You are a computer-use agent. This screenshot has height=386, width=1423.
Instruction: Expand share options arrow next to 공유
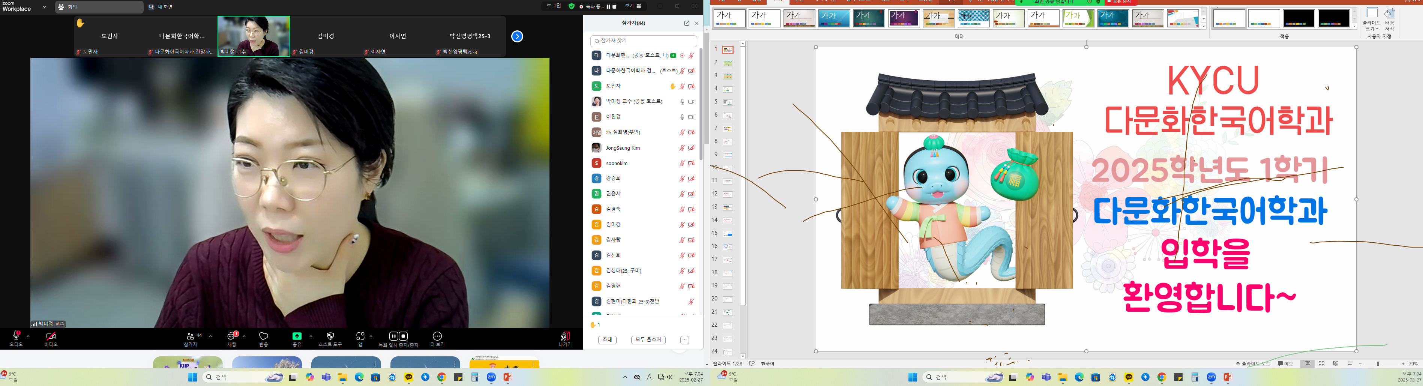coord(311,336)
